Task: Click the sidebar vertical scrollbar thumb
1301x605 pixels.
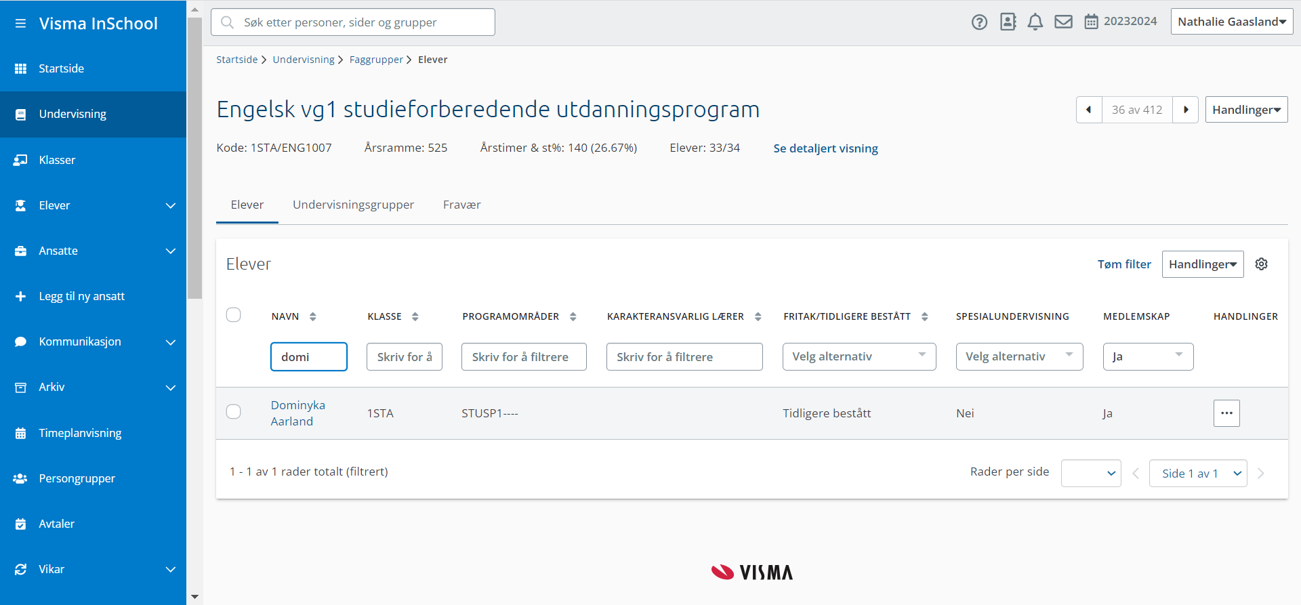Action: [194, 158]
